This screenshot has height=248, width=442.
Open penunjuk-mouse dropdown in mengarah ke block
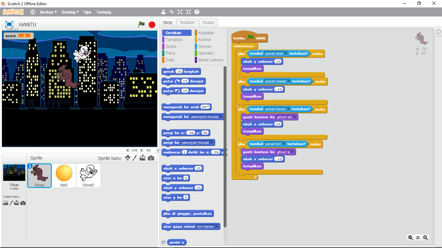pos(221,117)
